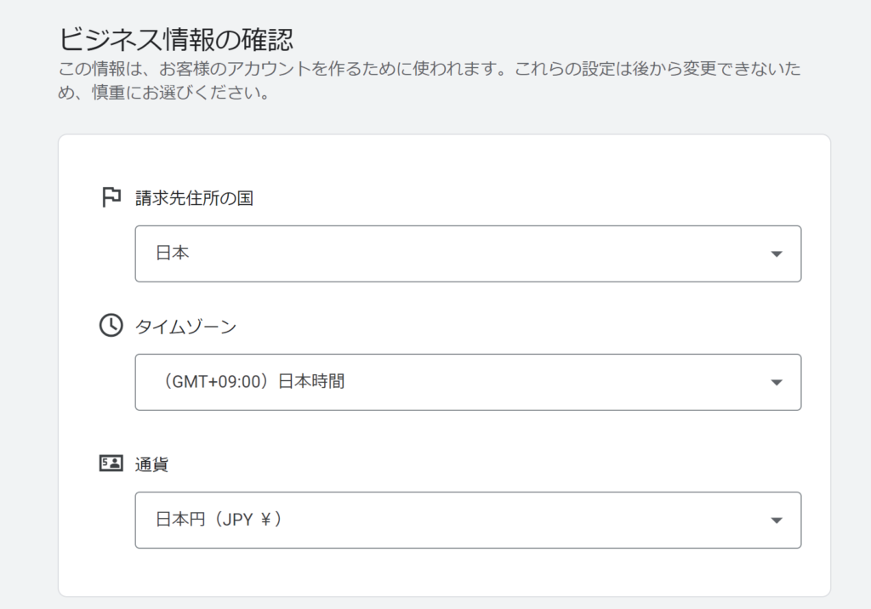Click the currency card icon beside 通貨

[111, 463]
